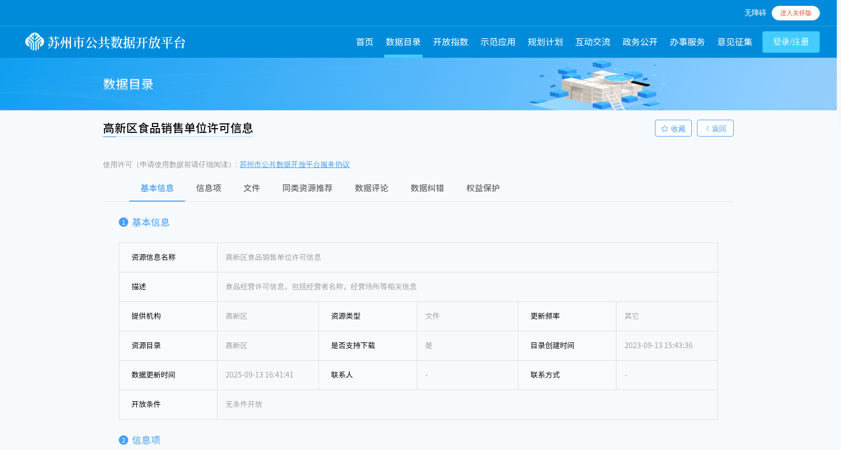Click the section 2 number badge
The width and height of the screenshot is (841, 450).
[x=124, y=440]
